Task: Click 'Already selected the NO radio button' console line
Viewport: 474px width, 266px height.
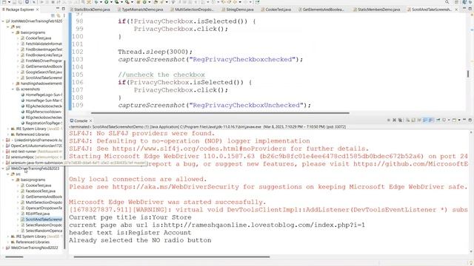Action: 140,240
